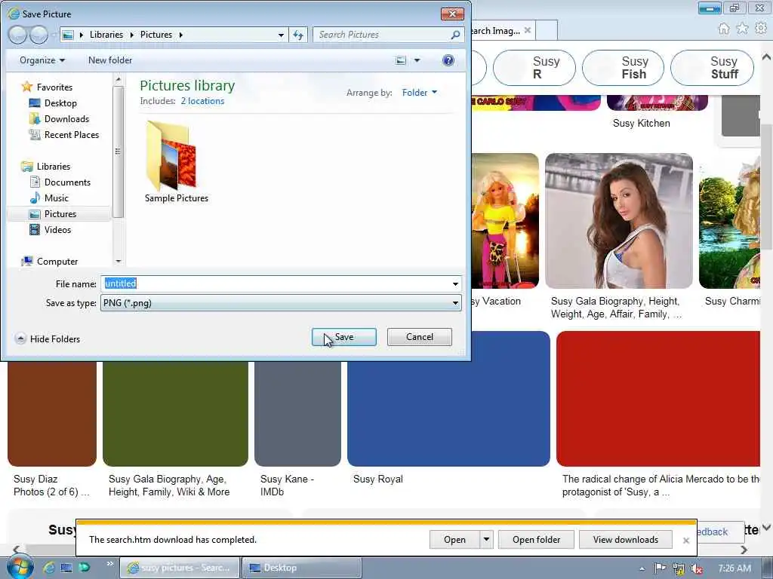
Task: Select Favorites star in navigation pane
Action: point(27,87)
